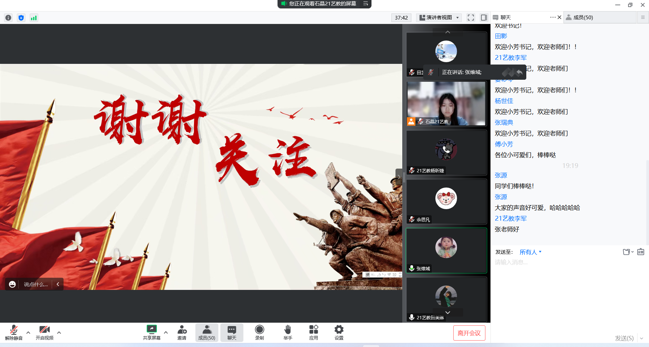Viewport: 649px width, 347px height.
Task: Open the 'Send to: Everyone' recipient dropdown
Action: coord(530,252)
